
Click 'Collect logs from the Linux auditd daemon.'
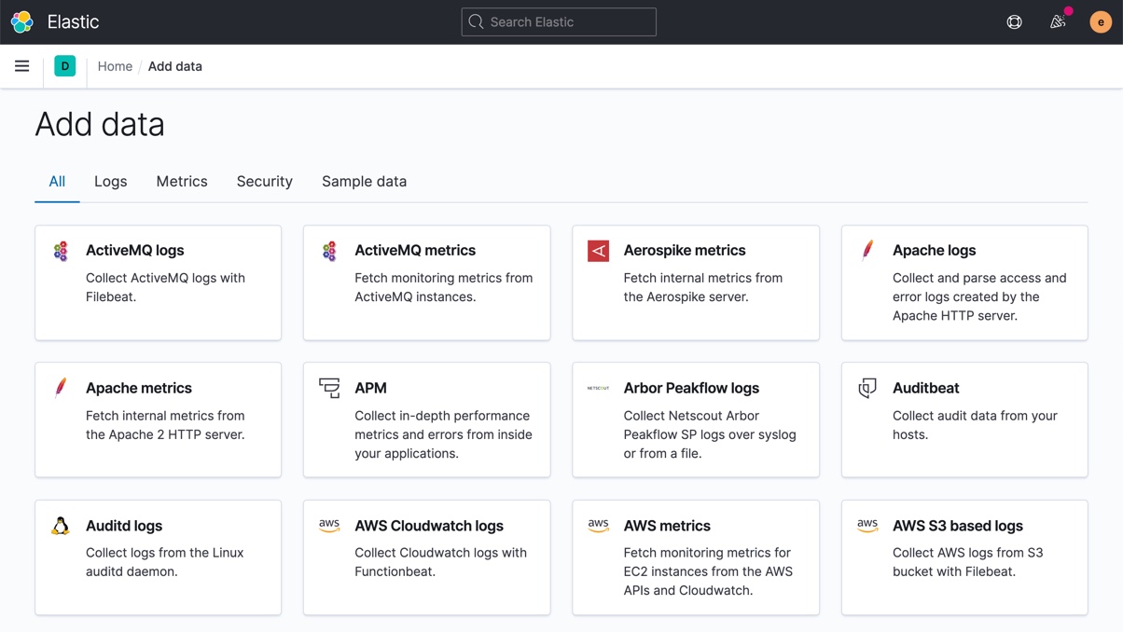[x=164, y=562]
